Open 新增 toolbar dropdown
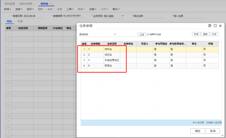226x138 pixels. click(x=7, y=9)
